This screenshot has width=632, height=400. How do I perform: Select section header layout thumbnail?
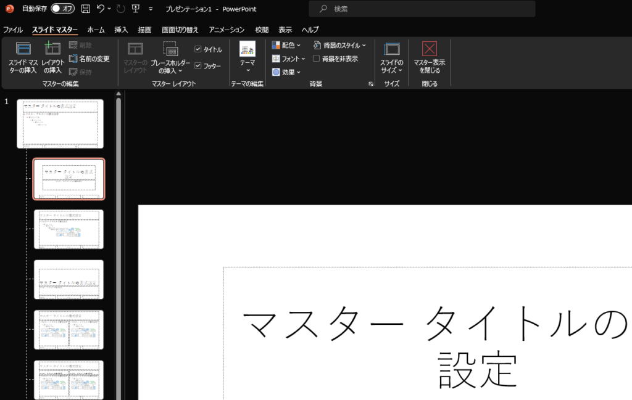point(69,280)
